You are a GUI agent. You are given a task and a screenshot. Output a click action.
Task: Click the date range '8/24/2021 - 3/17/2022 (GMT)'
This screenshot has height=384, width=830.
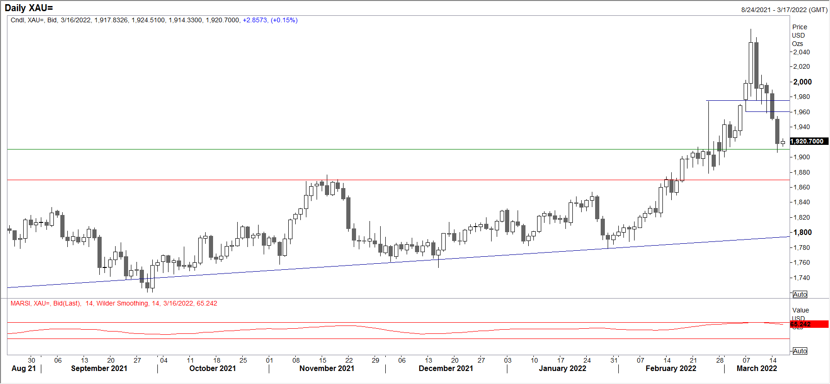[784, 10]
